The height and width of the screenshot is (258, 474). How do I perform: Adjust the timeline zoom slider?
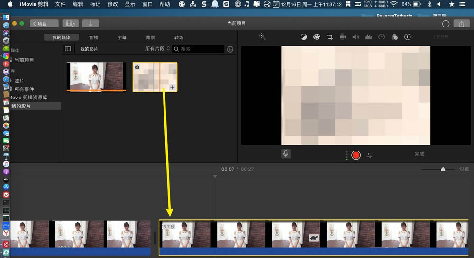443,169
